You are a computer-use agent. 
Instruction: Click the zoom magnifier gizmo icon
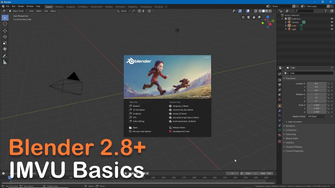[259, 17]
